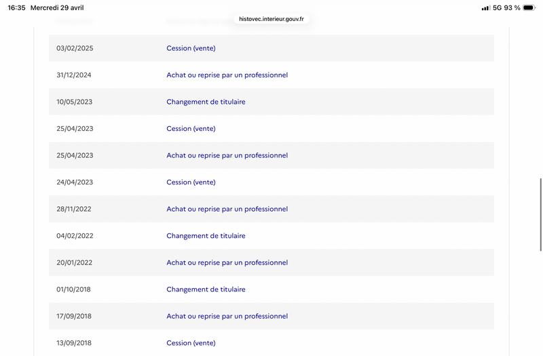Screen dimensions: 543x356
Task: Tap the Mercredi 29 avril date label
Action: pos(57,7)
